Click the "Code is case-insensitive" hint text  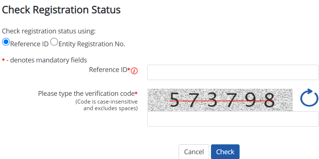107,101
